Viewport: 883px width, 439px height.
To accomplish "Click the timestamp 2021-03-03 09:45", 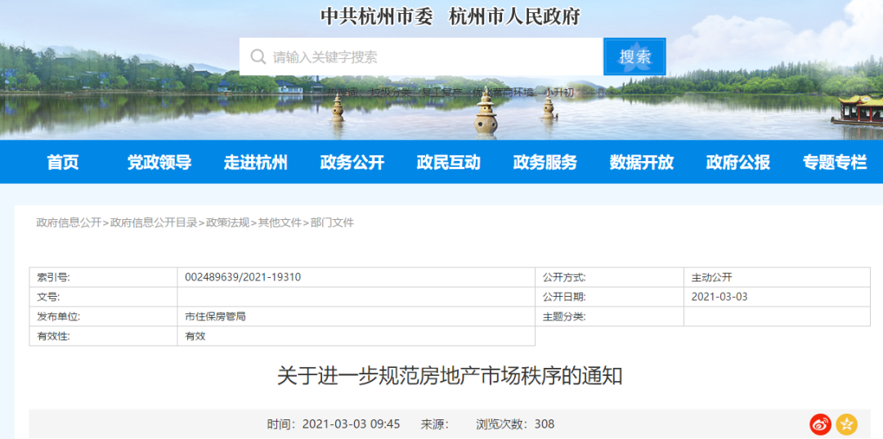I will click(x=351, y=423).
